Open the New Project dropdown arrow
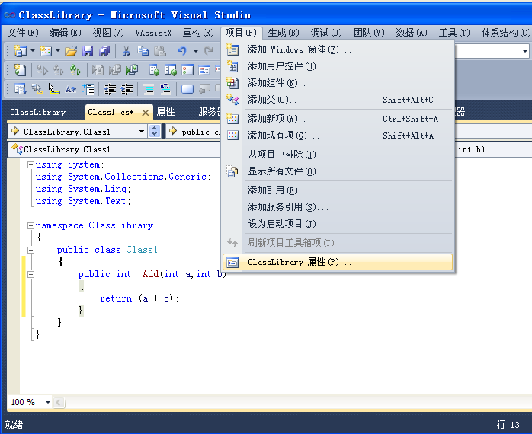532x434 pixels. (33, 51)
